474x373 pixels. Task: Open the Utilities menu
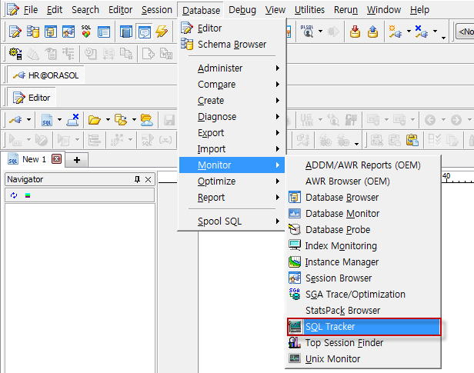(309, 10)
